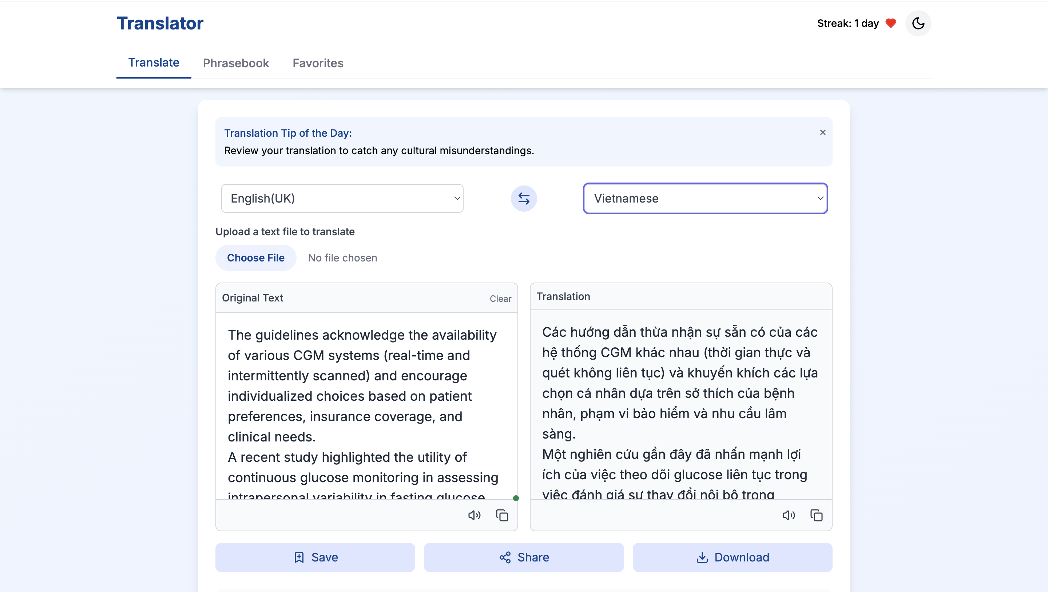This screenshot has height=592, width=1048.
Task: Select the Translate tab
Action: point(154,63)
